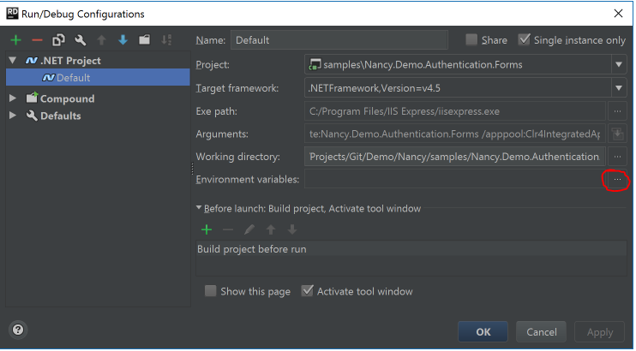Click the OK button
The image size is (636, 351).
483,332
